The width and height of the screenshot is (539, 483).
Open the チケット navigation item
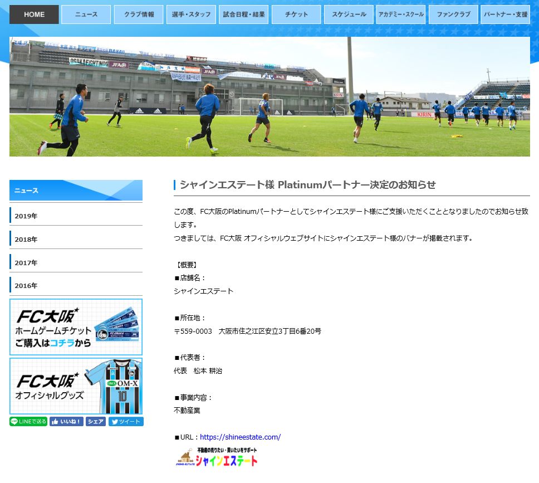[x=296, y=14]
